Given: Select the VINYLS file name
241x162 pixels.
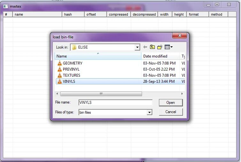Looking at the screenshot, I should coord(69,81).
